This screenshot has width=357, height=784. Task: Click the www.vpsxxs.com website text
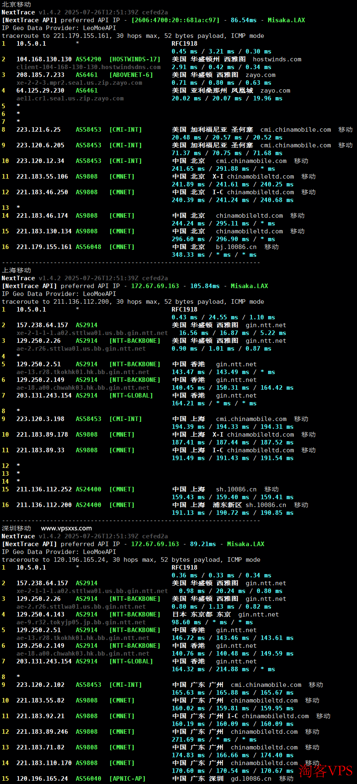[66, 528]
